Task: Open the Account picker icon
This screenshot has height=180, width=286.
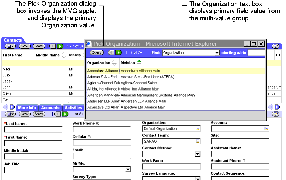Action: coord(266,129)
